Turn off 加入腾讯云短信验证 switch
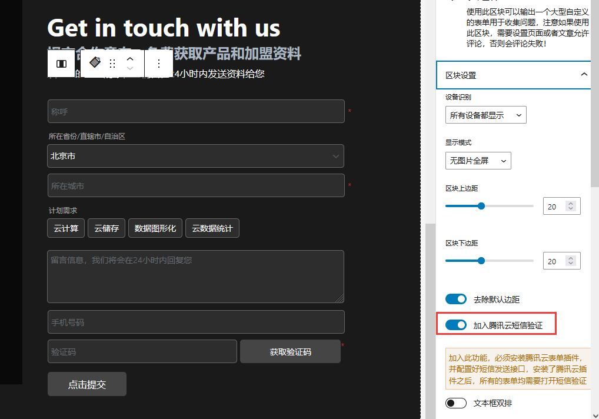The width and height of the screenshot is (599, 419). (456, 325)
